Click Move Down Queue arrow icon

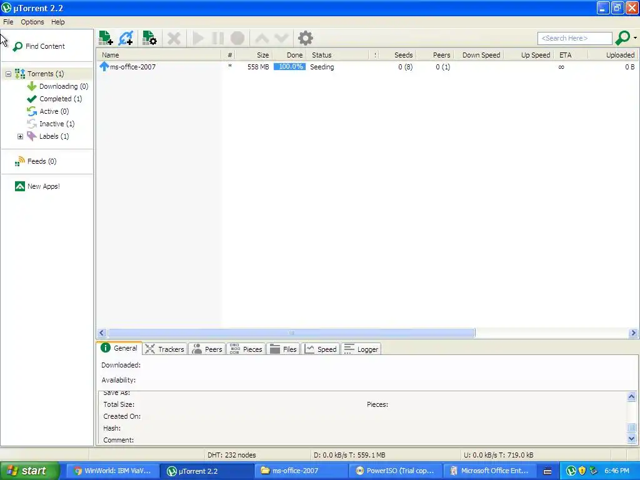pyautogui.click(x=282, y=38)
